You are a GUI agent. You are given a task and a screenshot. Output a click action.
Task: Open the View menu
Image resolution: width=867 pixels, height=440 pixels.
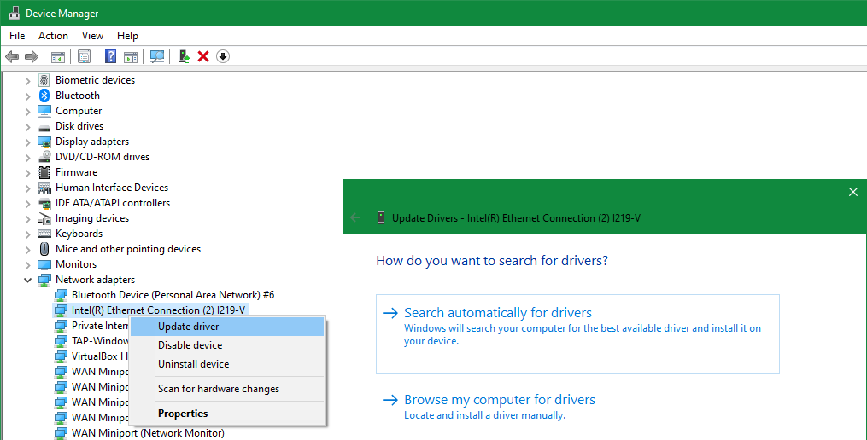coord(92,36)
